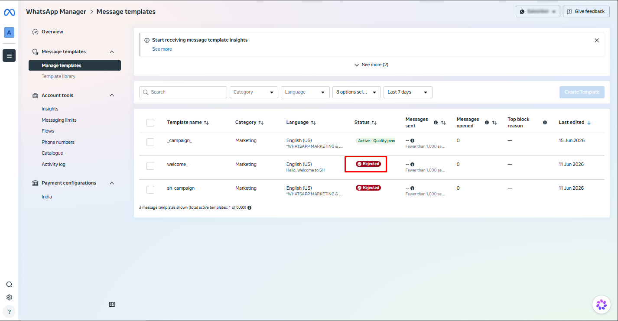Image resolution: width=618 pixels, height=321 pixels.
Task: Collapse the Account tools sidebar section
Action: (x=112, y=95)
